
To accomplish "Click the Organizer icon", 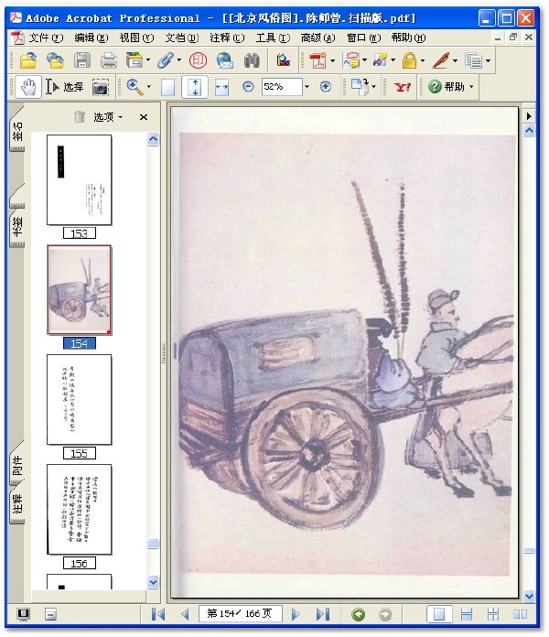I will (x=135, y=60).
